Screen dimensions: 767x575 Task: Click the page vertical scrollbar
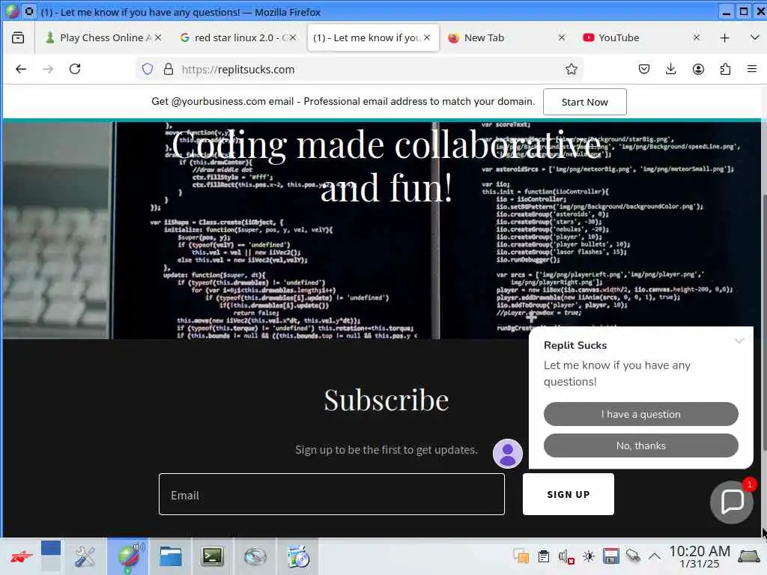click(764, 323)
